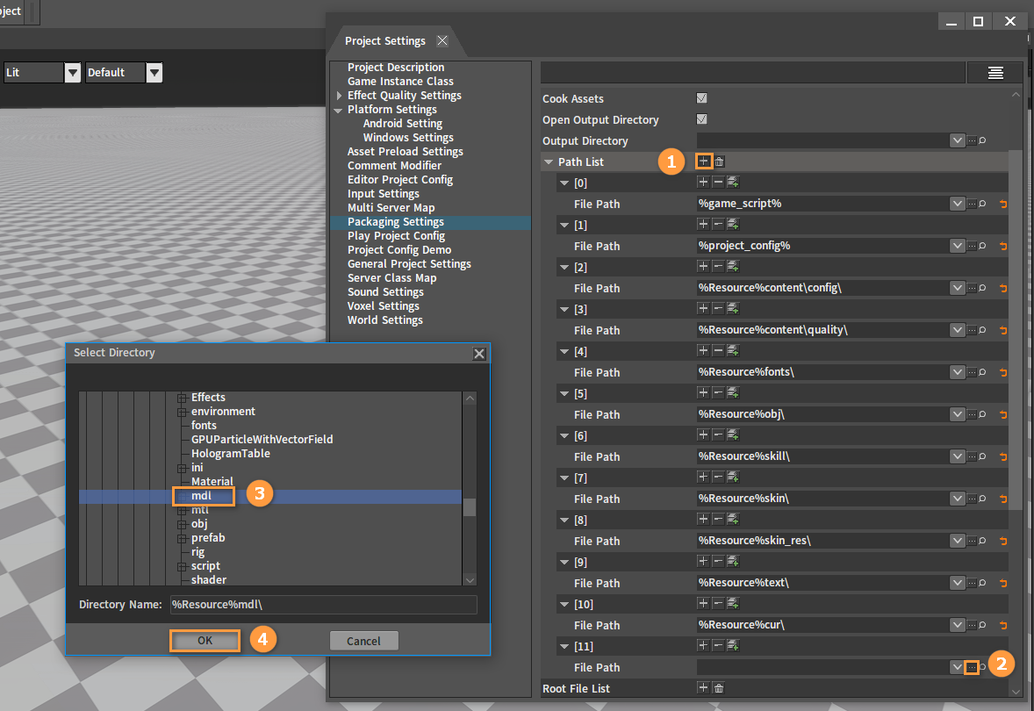Image resolution: width=1034 pixels, height=711 pixels.
Task: Reset %Resource%content\quality\ path with orange arrow
Action: pos(1003,330)
